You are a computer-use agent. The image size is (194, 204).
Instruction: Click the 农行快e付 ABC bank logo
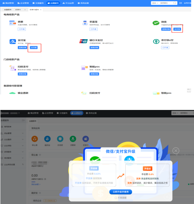click(156, 41)
